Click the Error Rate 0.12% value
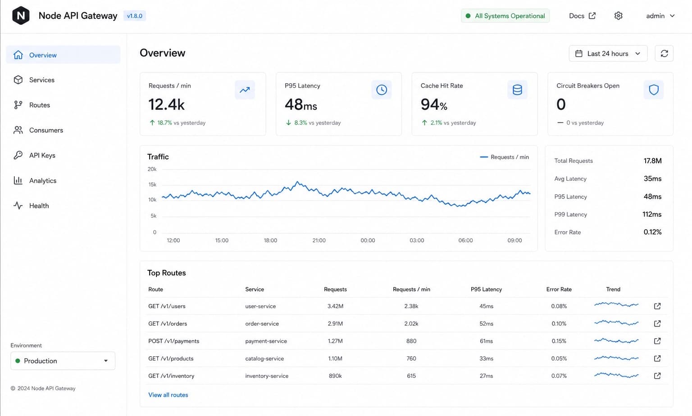692x416 pixels. point(652,232)
